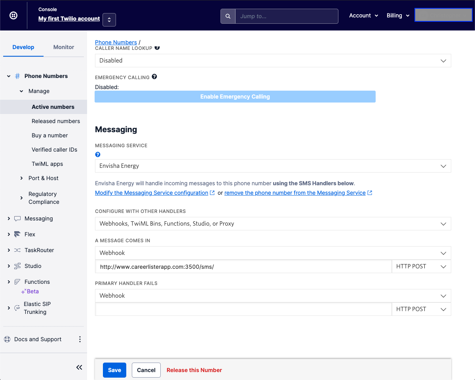Image resolution: width=475 pixels, height=380 pixels.
Task: Open HTTP POST dropdown for incoming message
Action: click(421, 266)
